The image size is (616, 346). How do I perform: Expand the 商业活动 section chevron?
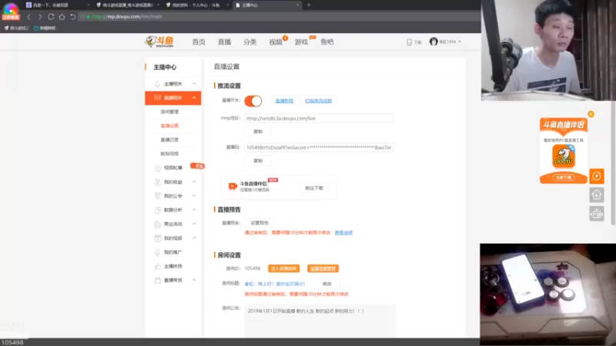(x=194, y=224)
